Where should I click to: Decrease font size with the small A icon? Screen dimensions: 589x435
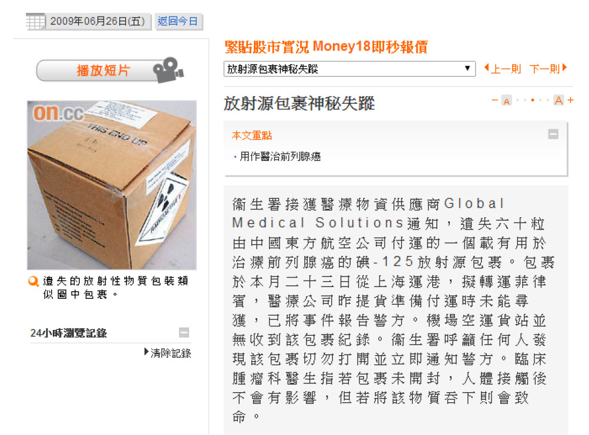506,100
